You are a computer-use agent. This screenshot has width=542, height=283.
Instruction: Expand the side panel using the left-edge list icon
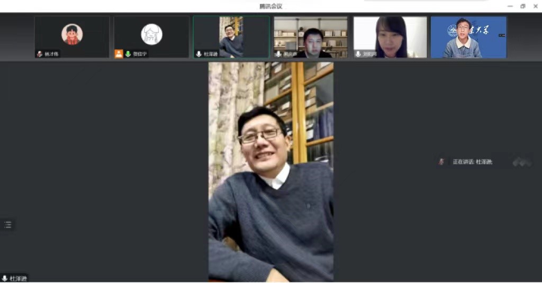8,224
